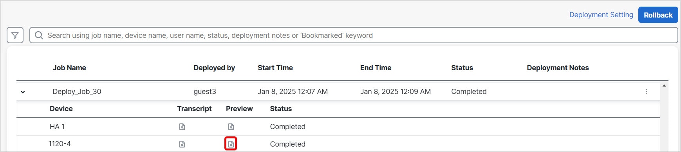Open highlighted preview icon for 1120-4
The height and width of the screenshot is (152, 681).
pyautogui.click(x=231, y=144)
